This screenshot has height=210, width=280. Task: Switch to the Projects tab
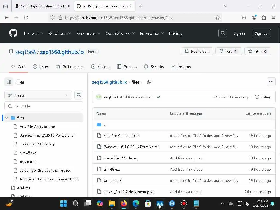[127, 67]
